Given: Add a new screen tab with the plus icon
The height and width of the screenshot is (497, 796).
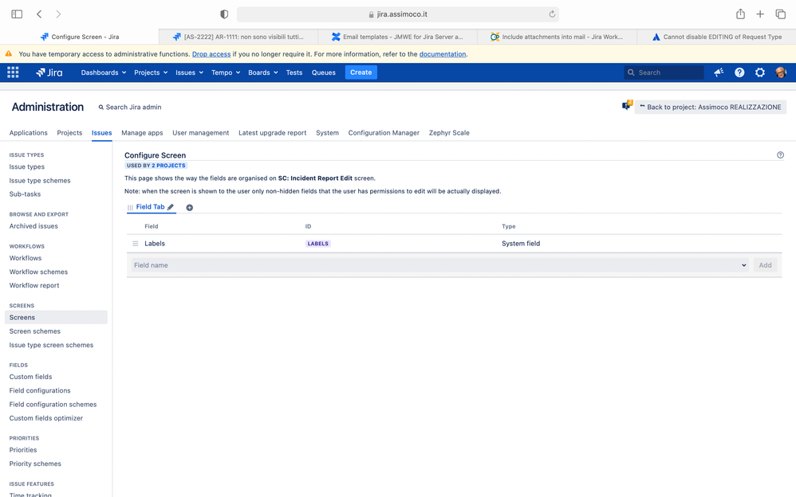Looking at the screenshot, I should (x=189, y=206).
